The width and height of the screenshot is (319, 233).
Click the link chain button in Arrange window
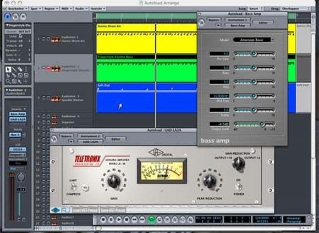(15, 17)
